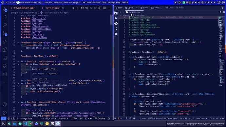Open the TMC icon in VS Code activity bar

[5, 74]
